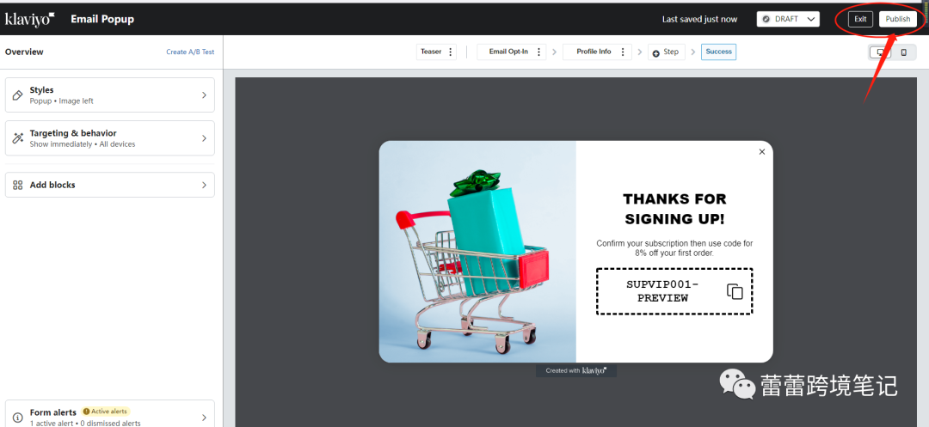Click the Overview panel heading
Screen dimensions: 929x427
[24, 52]
